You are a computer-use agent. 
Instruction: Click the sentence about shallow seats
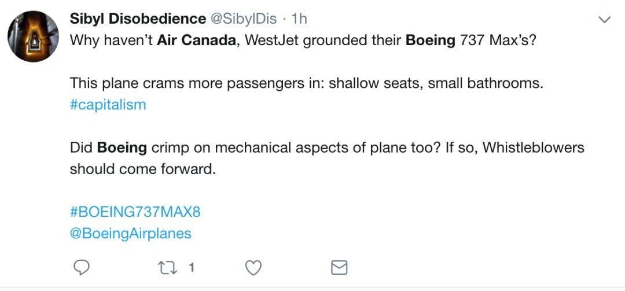pos(307,83)
